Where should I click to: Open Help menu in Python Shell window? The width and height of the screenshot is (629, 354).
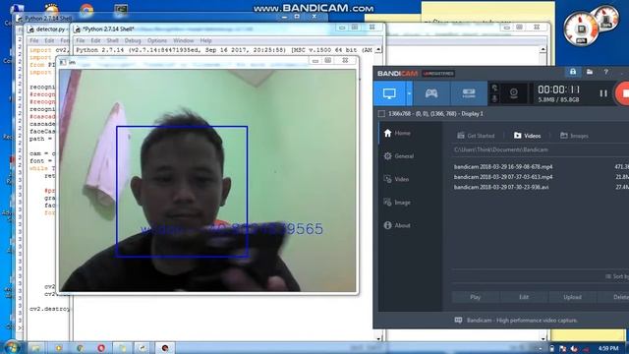pyautogui.click(x=205, y=40)
